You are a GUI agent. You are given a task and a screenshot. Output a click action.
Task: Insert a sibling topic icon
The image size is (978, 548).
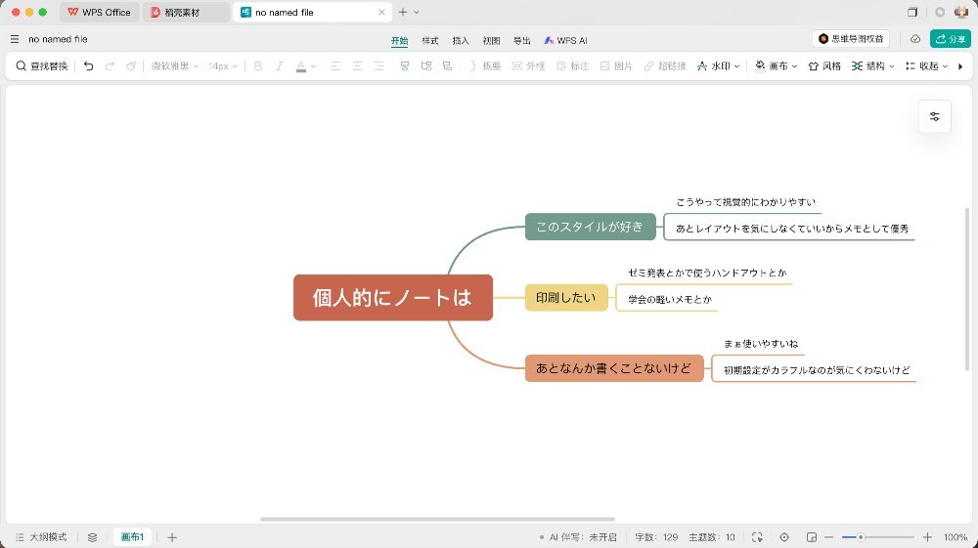point(405,66)
